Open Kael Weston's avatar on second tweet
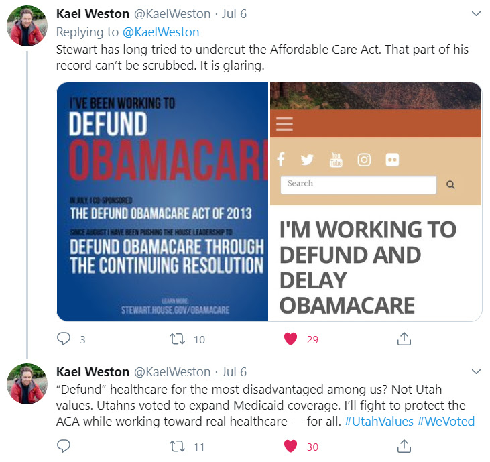This screenshot has width=490, height=462. point(27,384)
